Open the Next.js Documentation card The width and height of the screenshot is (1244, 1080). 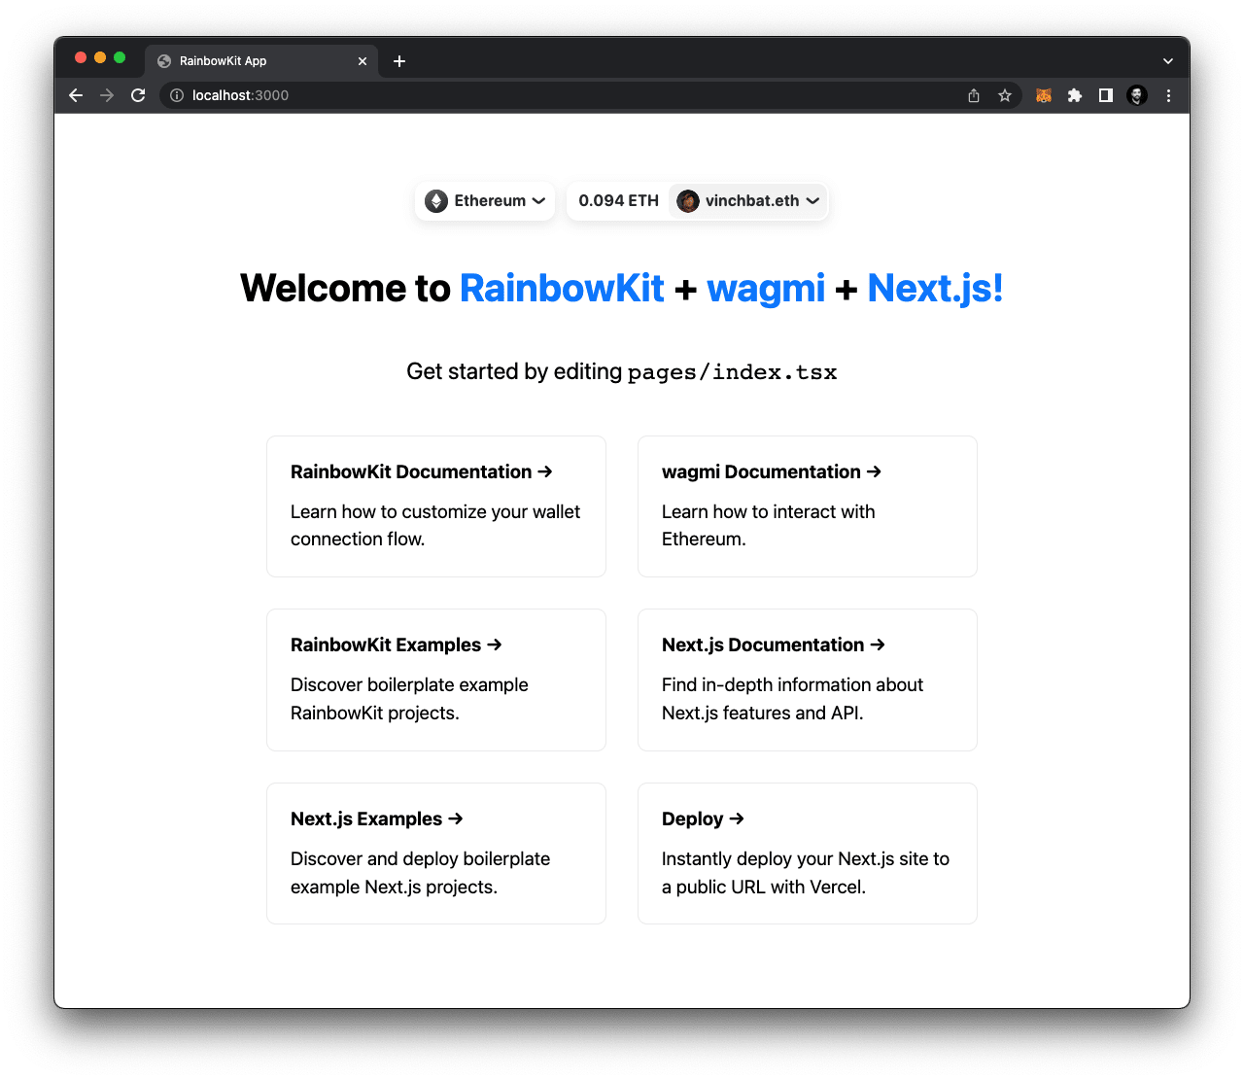(x=808, y=680)
